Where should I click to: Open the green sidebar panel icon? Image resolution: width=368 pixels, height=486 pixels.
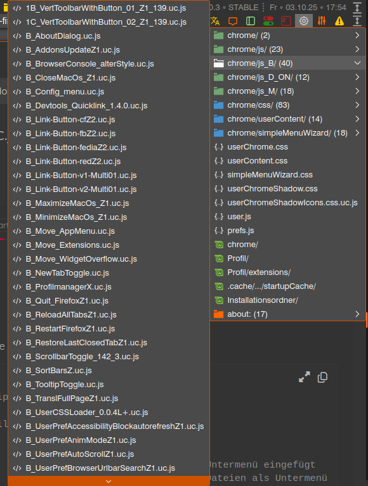pos(251,21)
